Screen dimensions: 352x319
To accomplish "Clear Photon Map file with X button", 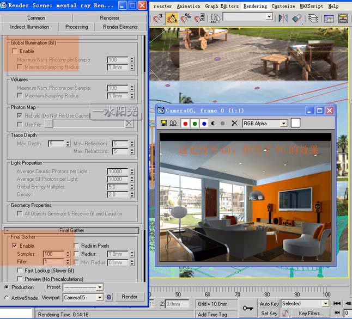I will (x=129, y=124).
